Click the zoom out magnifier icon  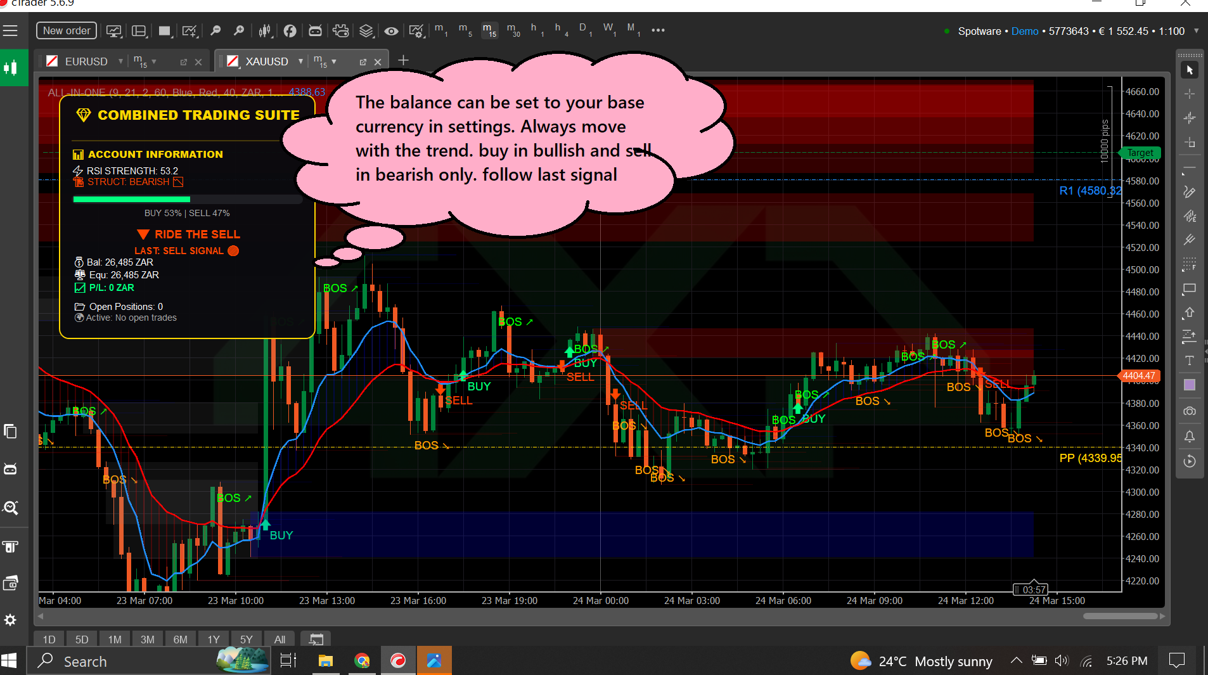215,30
